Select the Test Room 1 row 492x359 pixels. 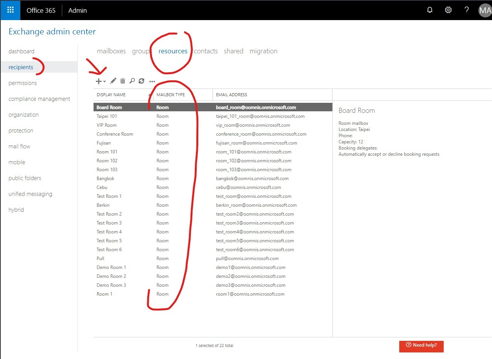pos(213,196)
